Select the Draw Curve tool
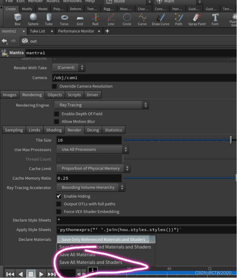Viewport: 237px width, 278px height. (161, 20)
